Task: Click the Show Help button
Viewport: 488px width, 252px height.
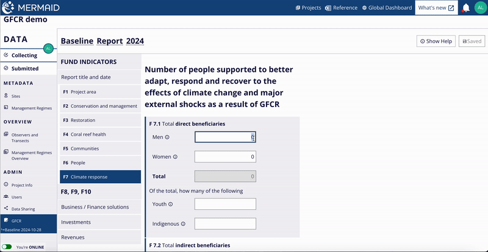Action: tap(436, 41)
